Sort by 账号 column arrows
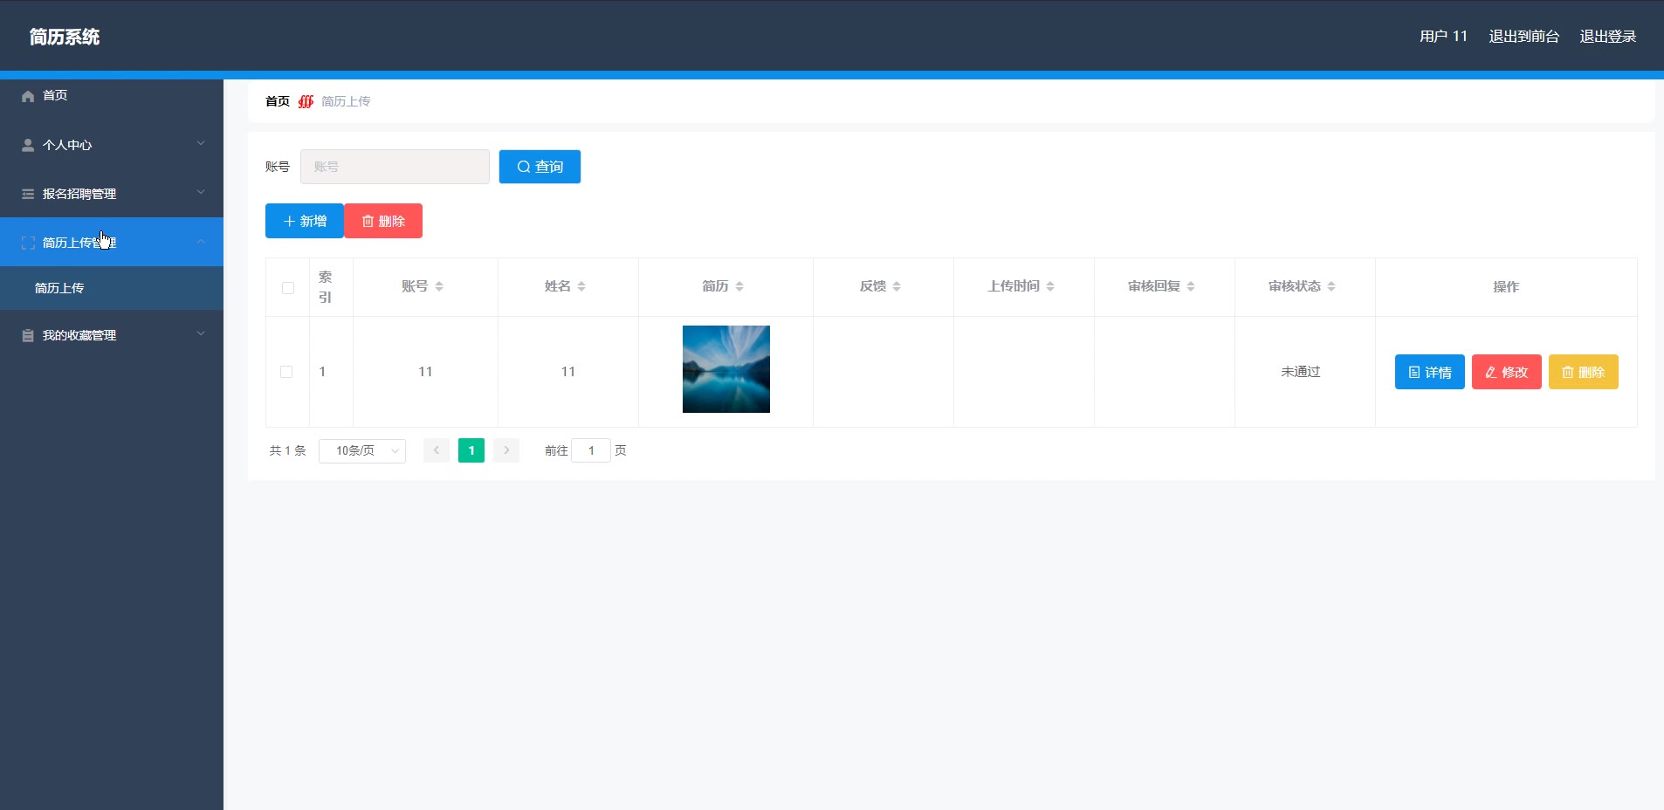1664x810 pixels. point(439,286)
